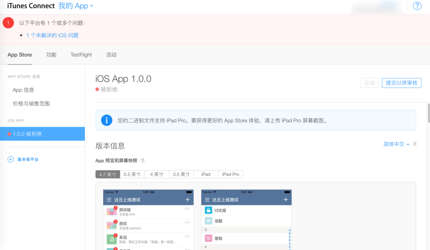Expand the 简体中文 language dropdown
The image size is (430, 250).
point(396,144)
